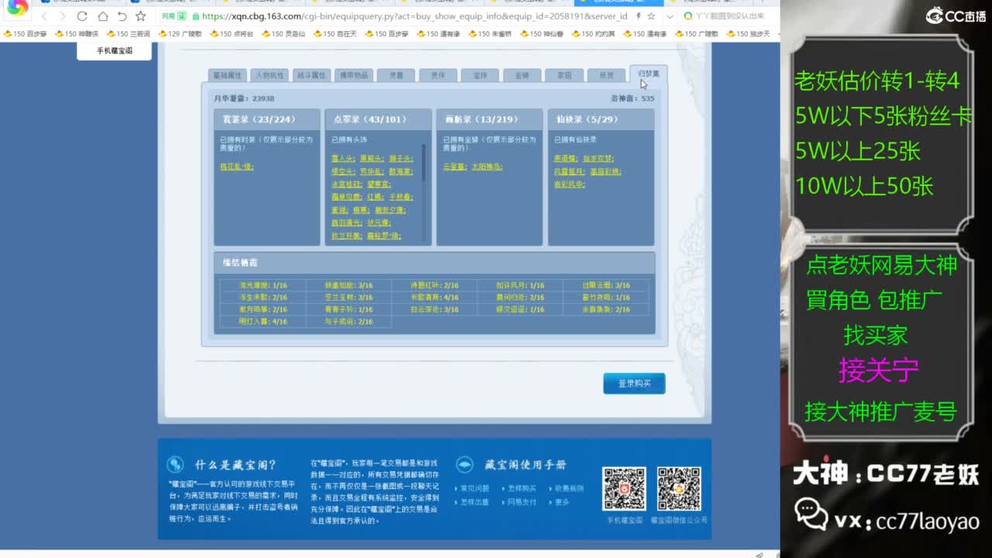Click the browser forward arrow
Viewport: 992px width, 558px height.
63,16
